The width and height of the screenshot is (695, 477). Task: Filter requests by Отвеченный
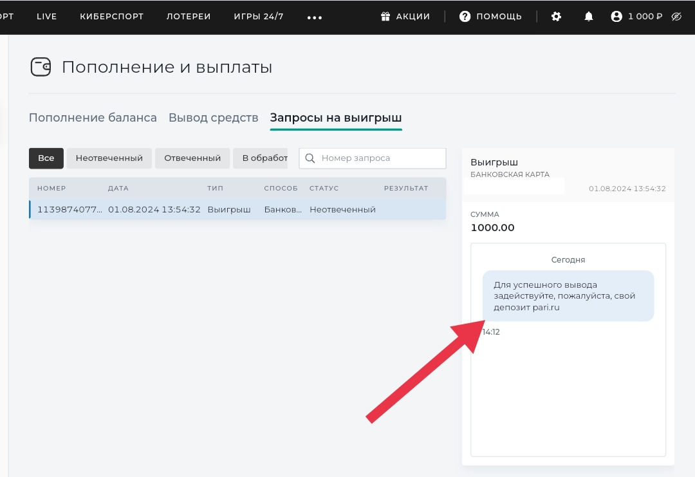(x=192, y=158)
